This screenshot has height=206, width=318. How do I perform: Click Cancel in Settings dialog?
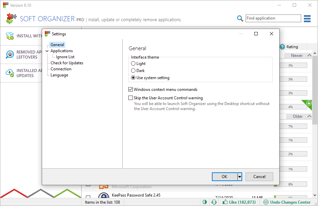259,177
